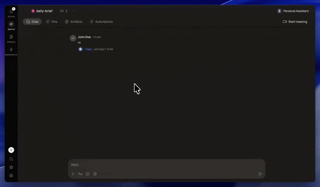320x187 pixels.
Task: Insert a mention with the @ icon
Action: pos(95,174)
